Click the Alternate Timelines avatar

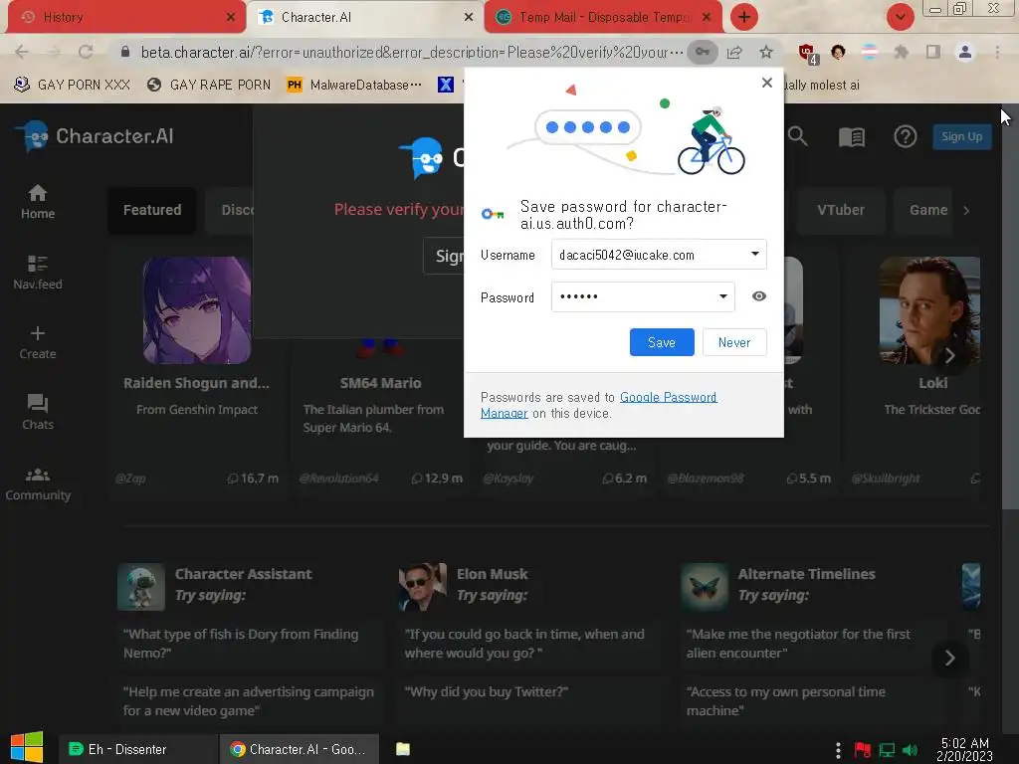705,587
